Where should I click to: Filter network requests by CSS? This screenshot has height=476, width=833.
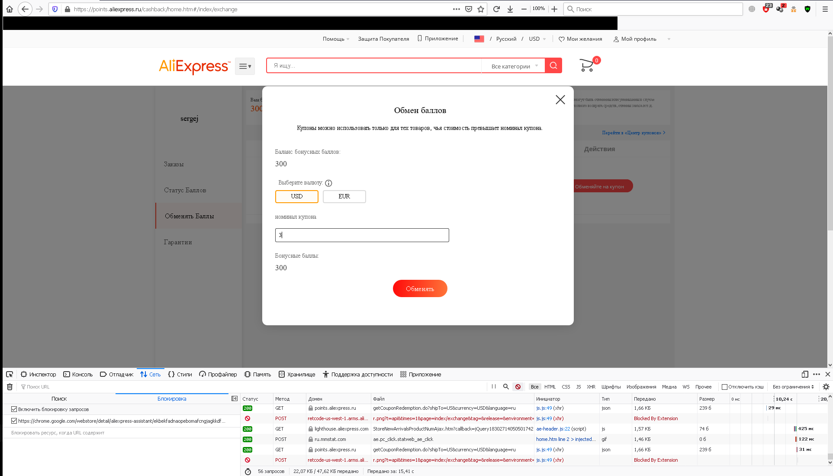pos(566,387)
